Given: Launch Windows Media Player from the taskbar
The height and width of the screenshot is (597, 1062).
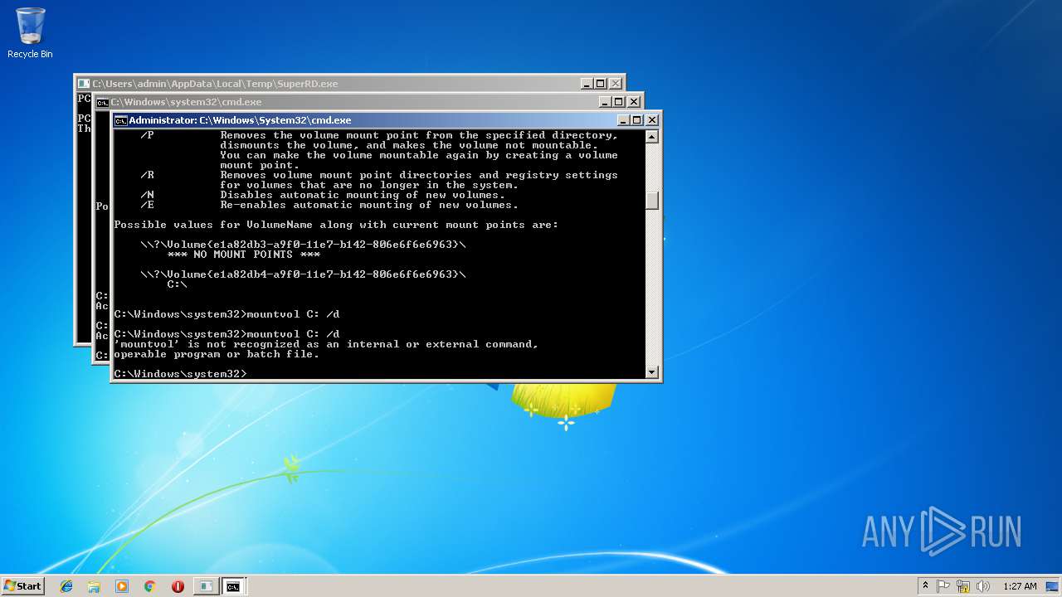Looking at the screenshot, I should point(122,586).
